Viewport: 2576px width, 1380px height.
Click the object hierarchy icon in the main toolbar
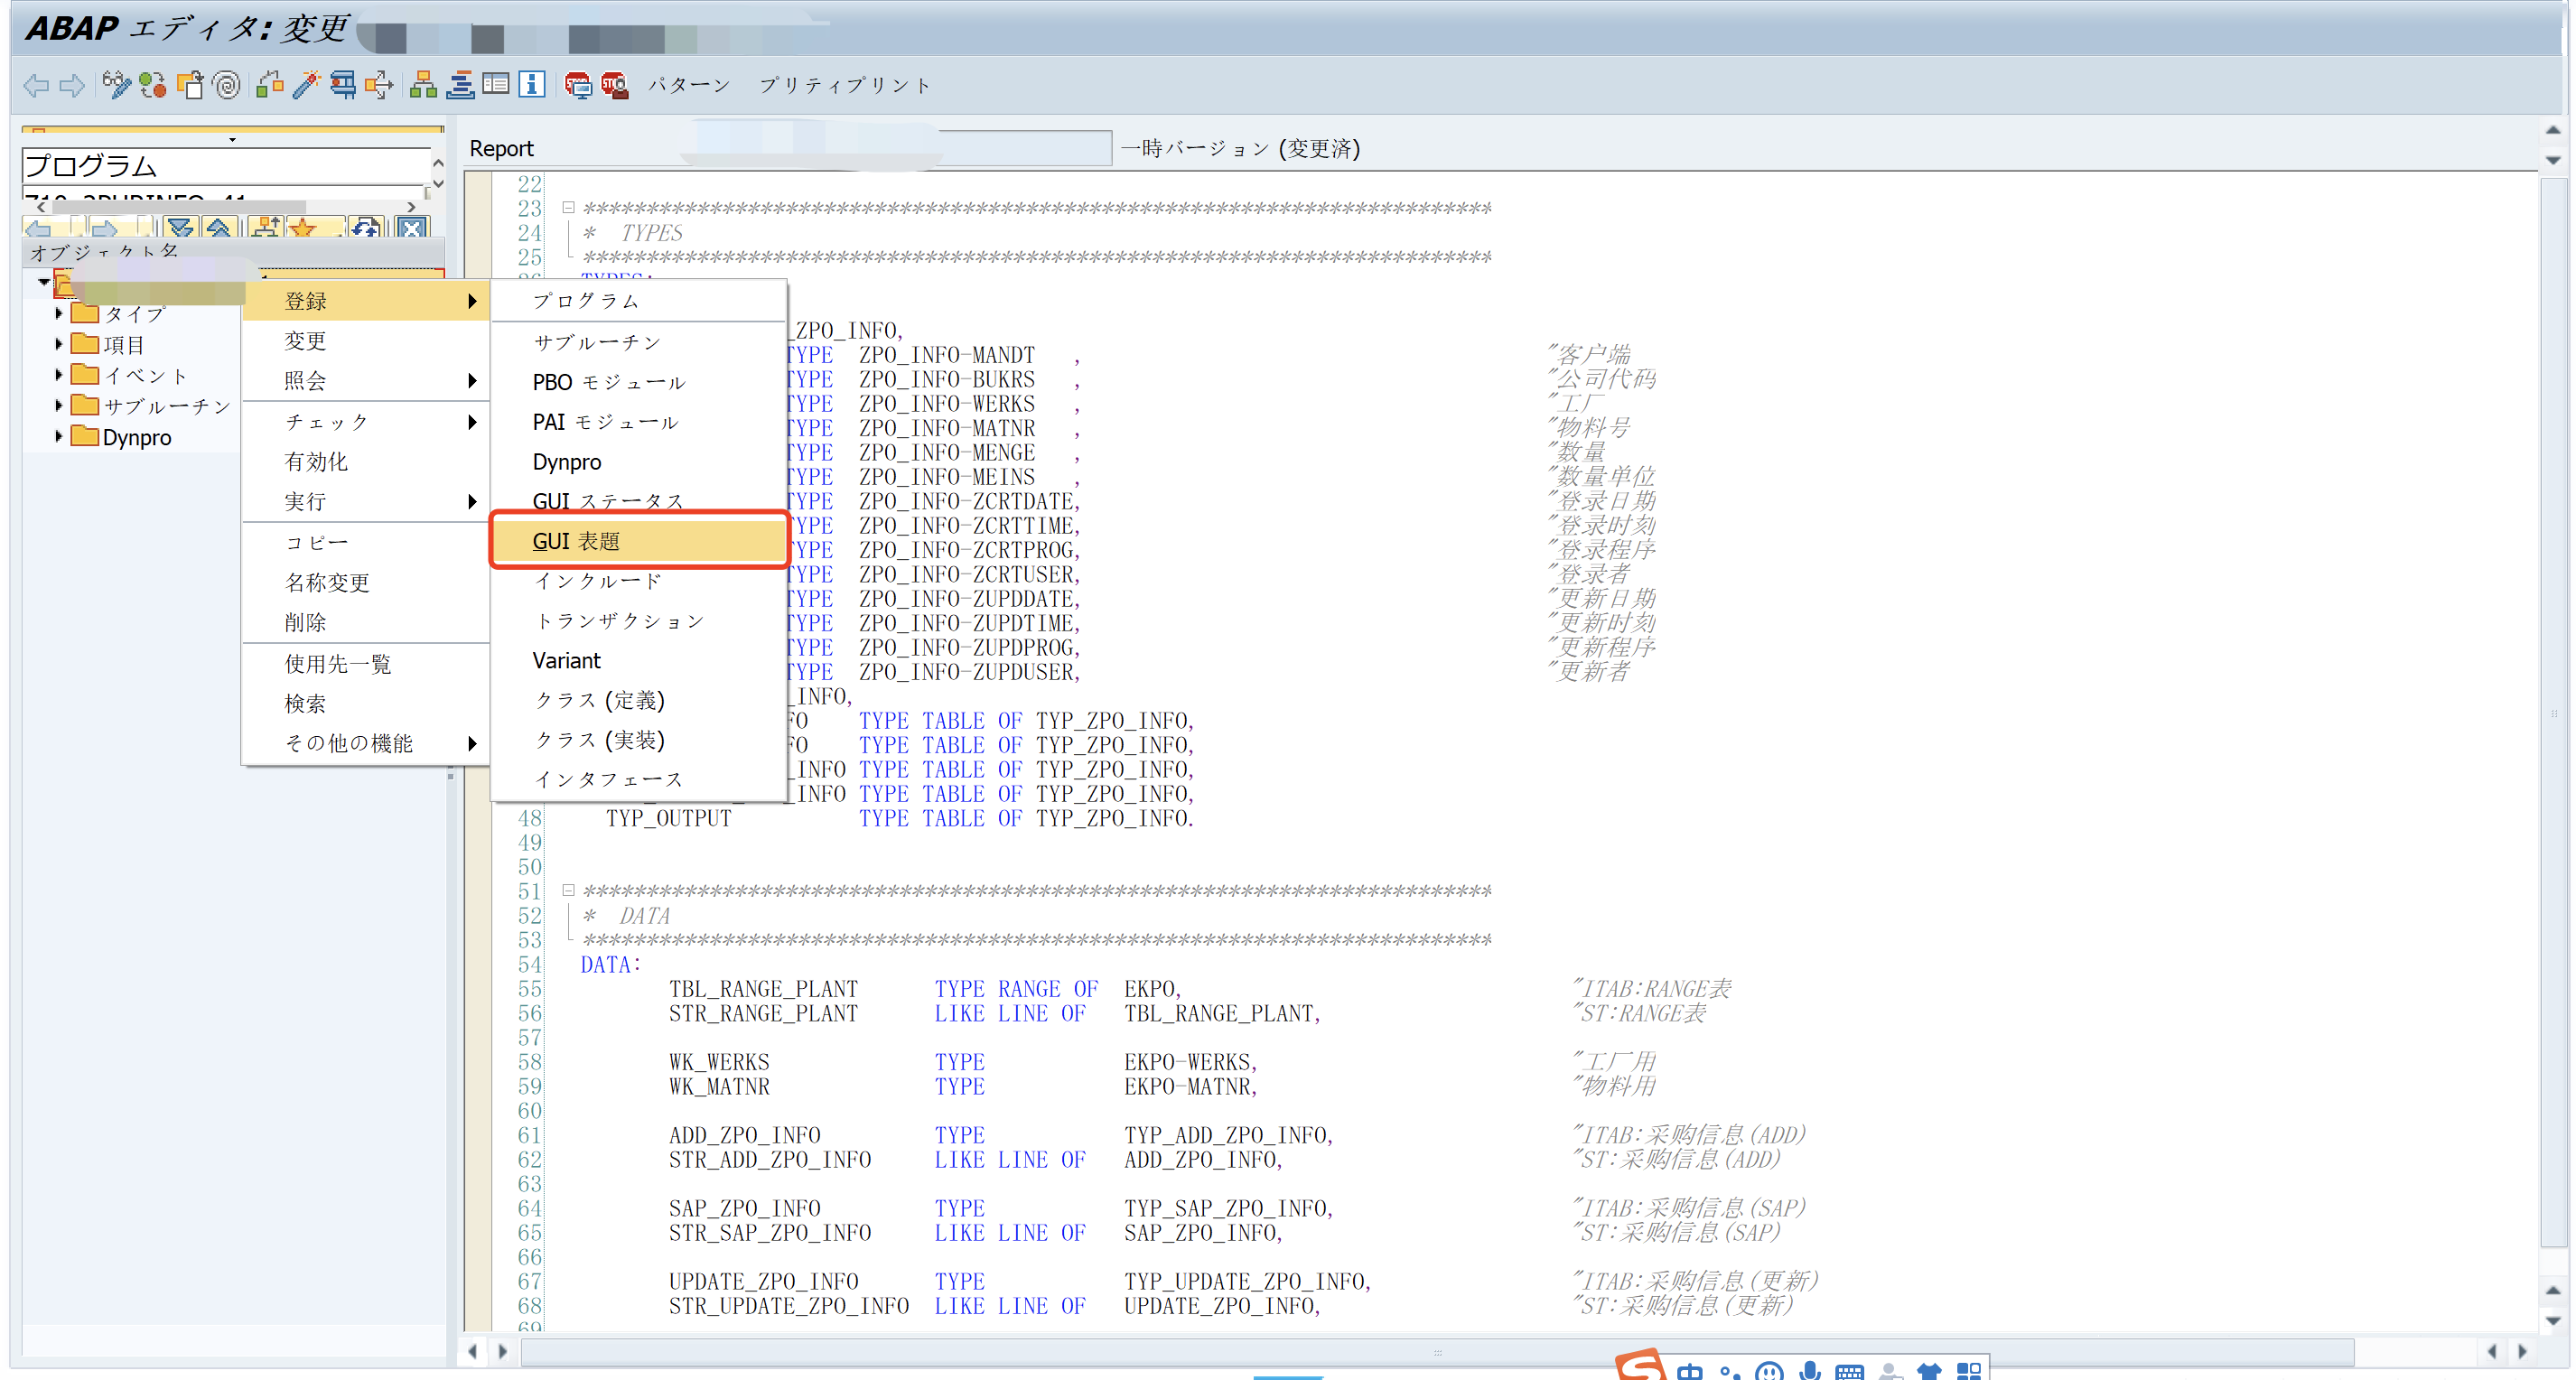(423, 85)
